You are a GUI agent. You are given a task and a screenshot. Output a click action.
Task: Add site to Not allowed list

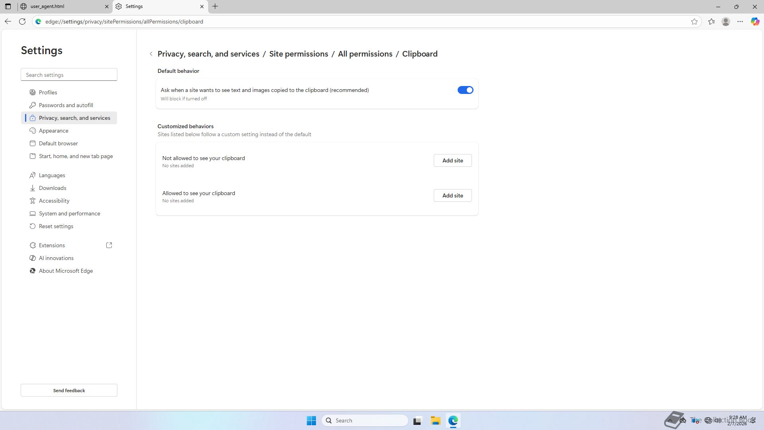click(x=452, y=160)
